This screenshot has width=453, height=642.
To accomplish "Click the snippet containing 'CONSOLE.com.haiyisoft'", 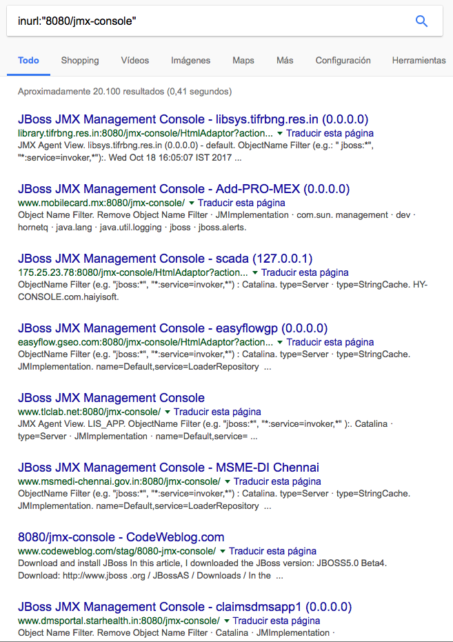I will coord(223,291).
